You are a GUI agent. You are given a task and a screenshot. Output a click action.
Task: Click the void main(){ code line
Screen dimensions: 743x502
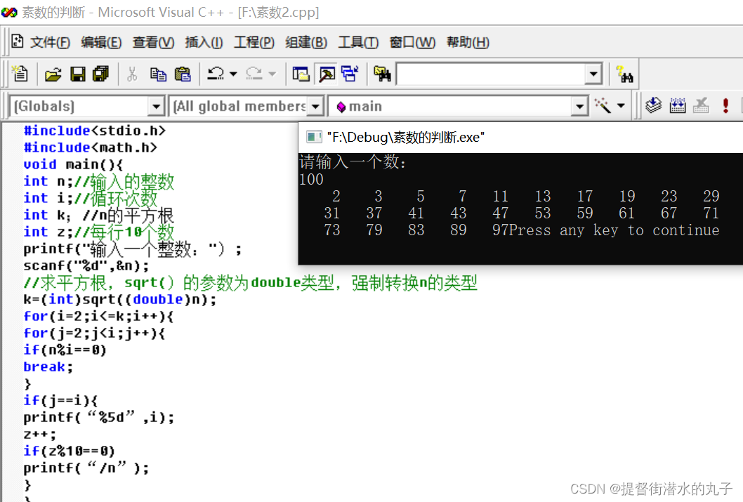click(x=74, y=164)
